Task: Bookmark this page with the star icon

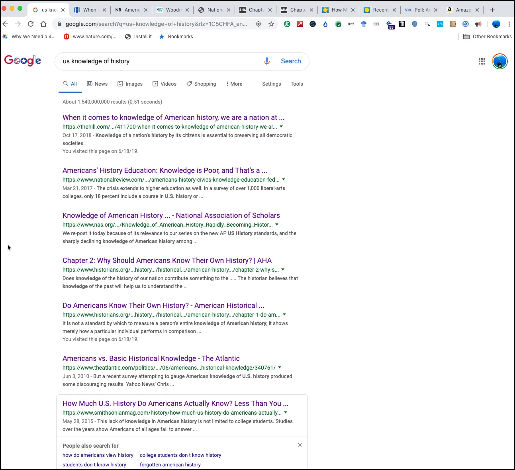Action: click(271, 24)
